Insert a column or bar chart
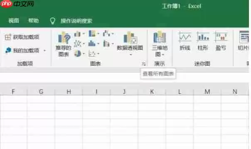 pos(77,34)
